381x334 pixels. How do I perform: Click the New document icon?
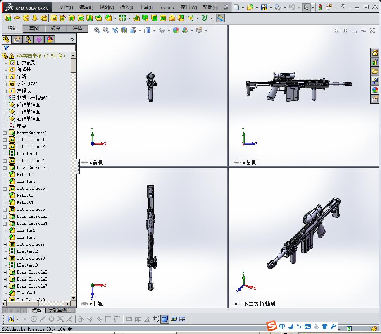pos(236,7)
